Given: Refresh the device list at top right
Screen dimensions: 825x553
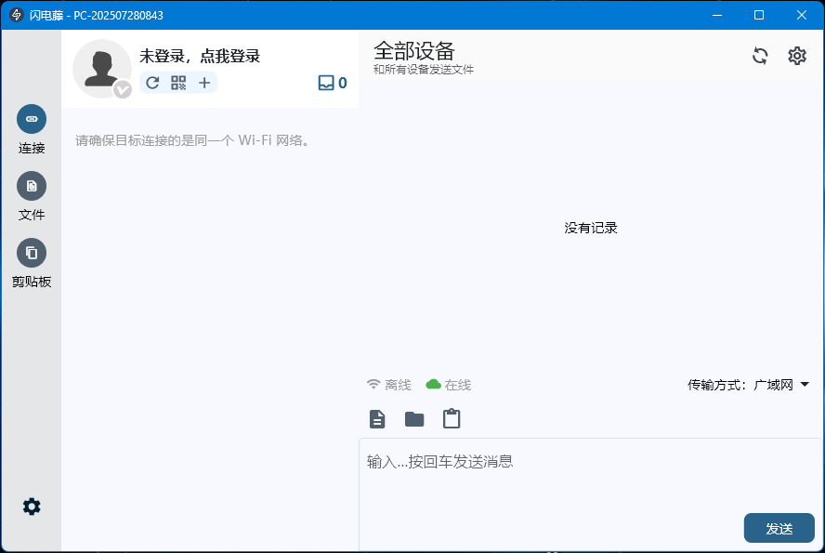Looking at the screenshot, I should point(760,56).
